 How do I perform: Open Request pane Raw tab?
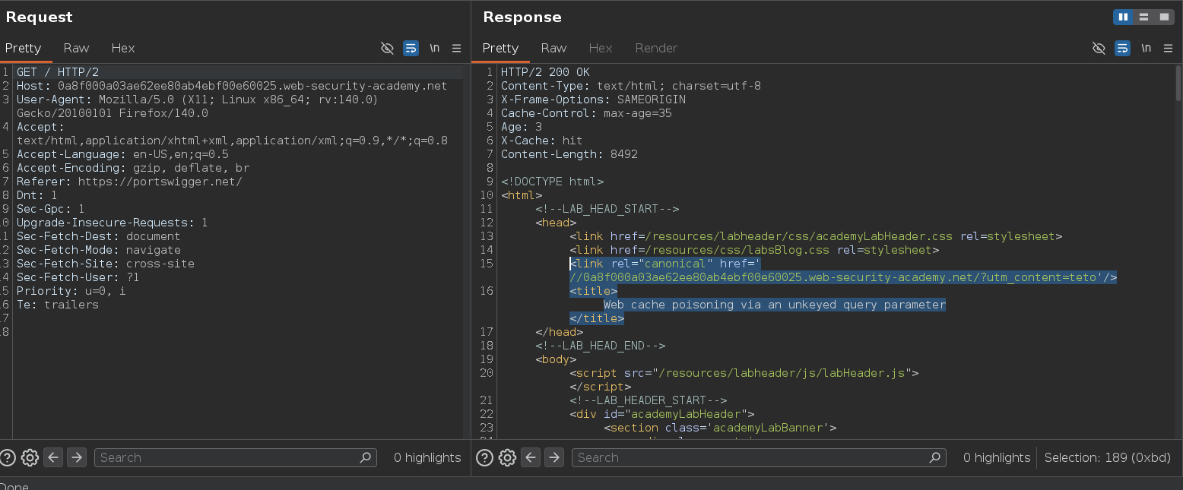76,48
